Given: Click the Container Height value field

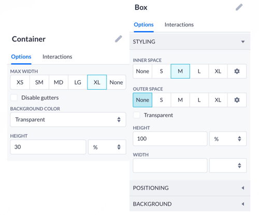Looking at the screenshot, I should 48,147.
